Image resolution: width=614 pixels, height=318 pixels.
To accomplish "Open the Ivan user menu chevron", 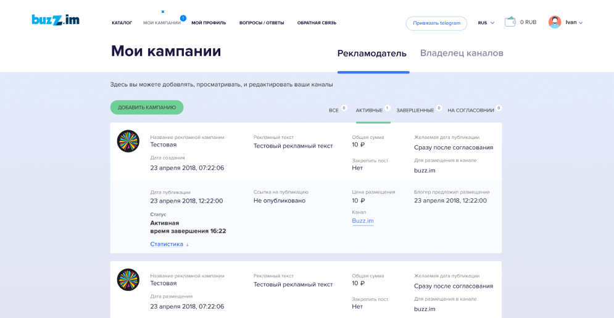I will (581, 23).
